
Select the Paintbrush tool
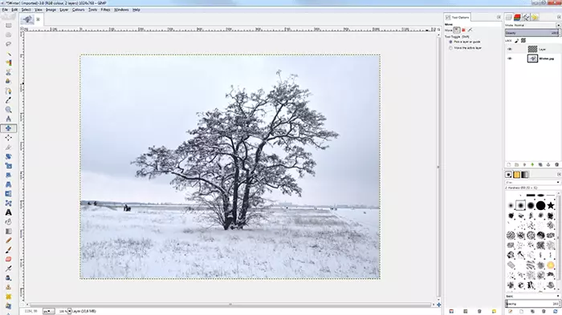pos(8,250)
